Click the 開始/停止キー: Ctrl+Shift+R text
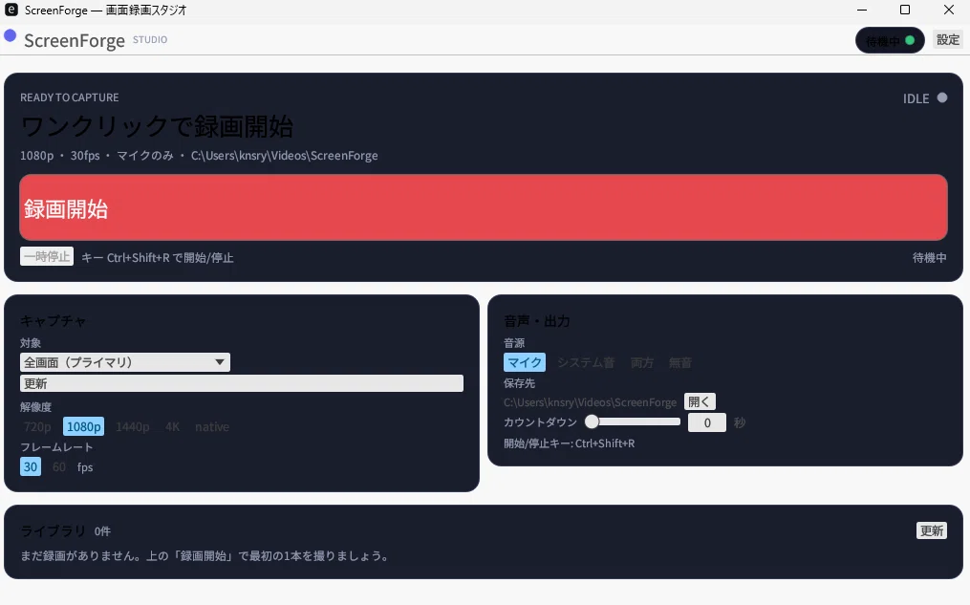Image resolution: width=970 pixels, height=605 pixels. click(570, 443)
